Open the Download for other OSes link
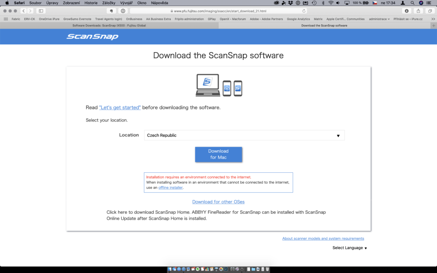This screenshot has width=437, height=273. tap(218, 202)
